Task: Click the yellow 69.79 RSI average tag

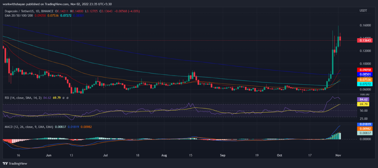Action: (x=365, y=104)
